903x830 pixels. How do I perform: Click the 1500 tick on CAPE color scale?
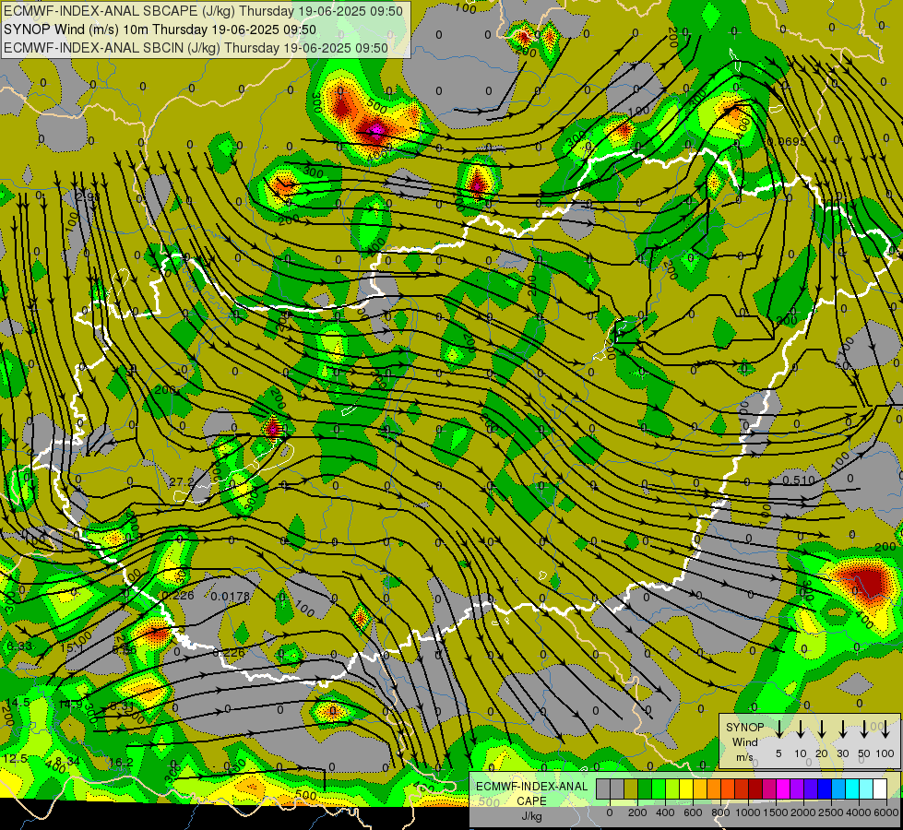(776, 812)
